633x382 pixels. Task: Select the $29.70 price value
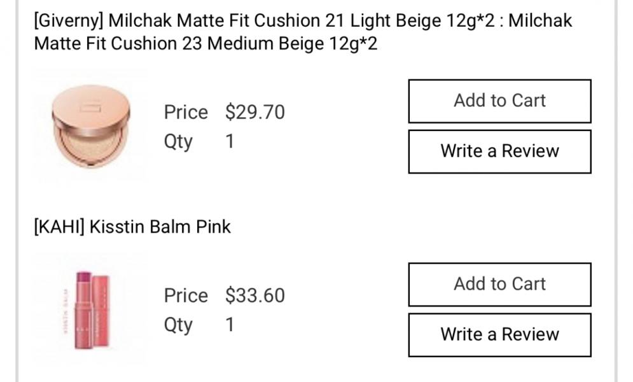(255, 112)
